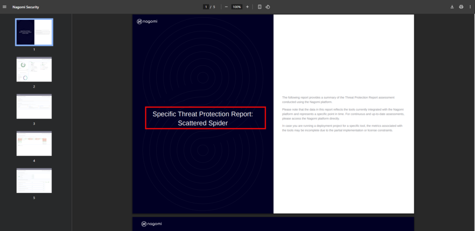Download the PDF with the download icon
Screen dimensions: 475x231
pos(452,7)
